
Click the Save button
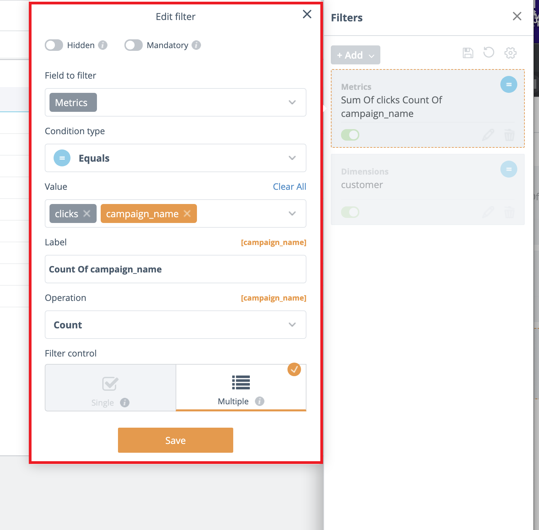pos(176,440)
